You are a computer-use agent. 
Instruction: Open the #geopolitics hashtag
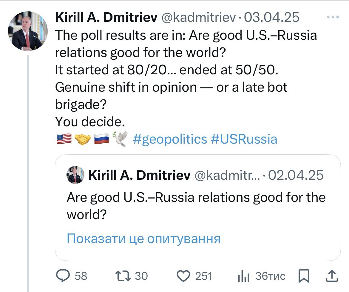pyautogui.click(x=170, y=139)
